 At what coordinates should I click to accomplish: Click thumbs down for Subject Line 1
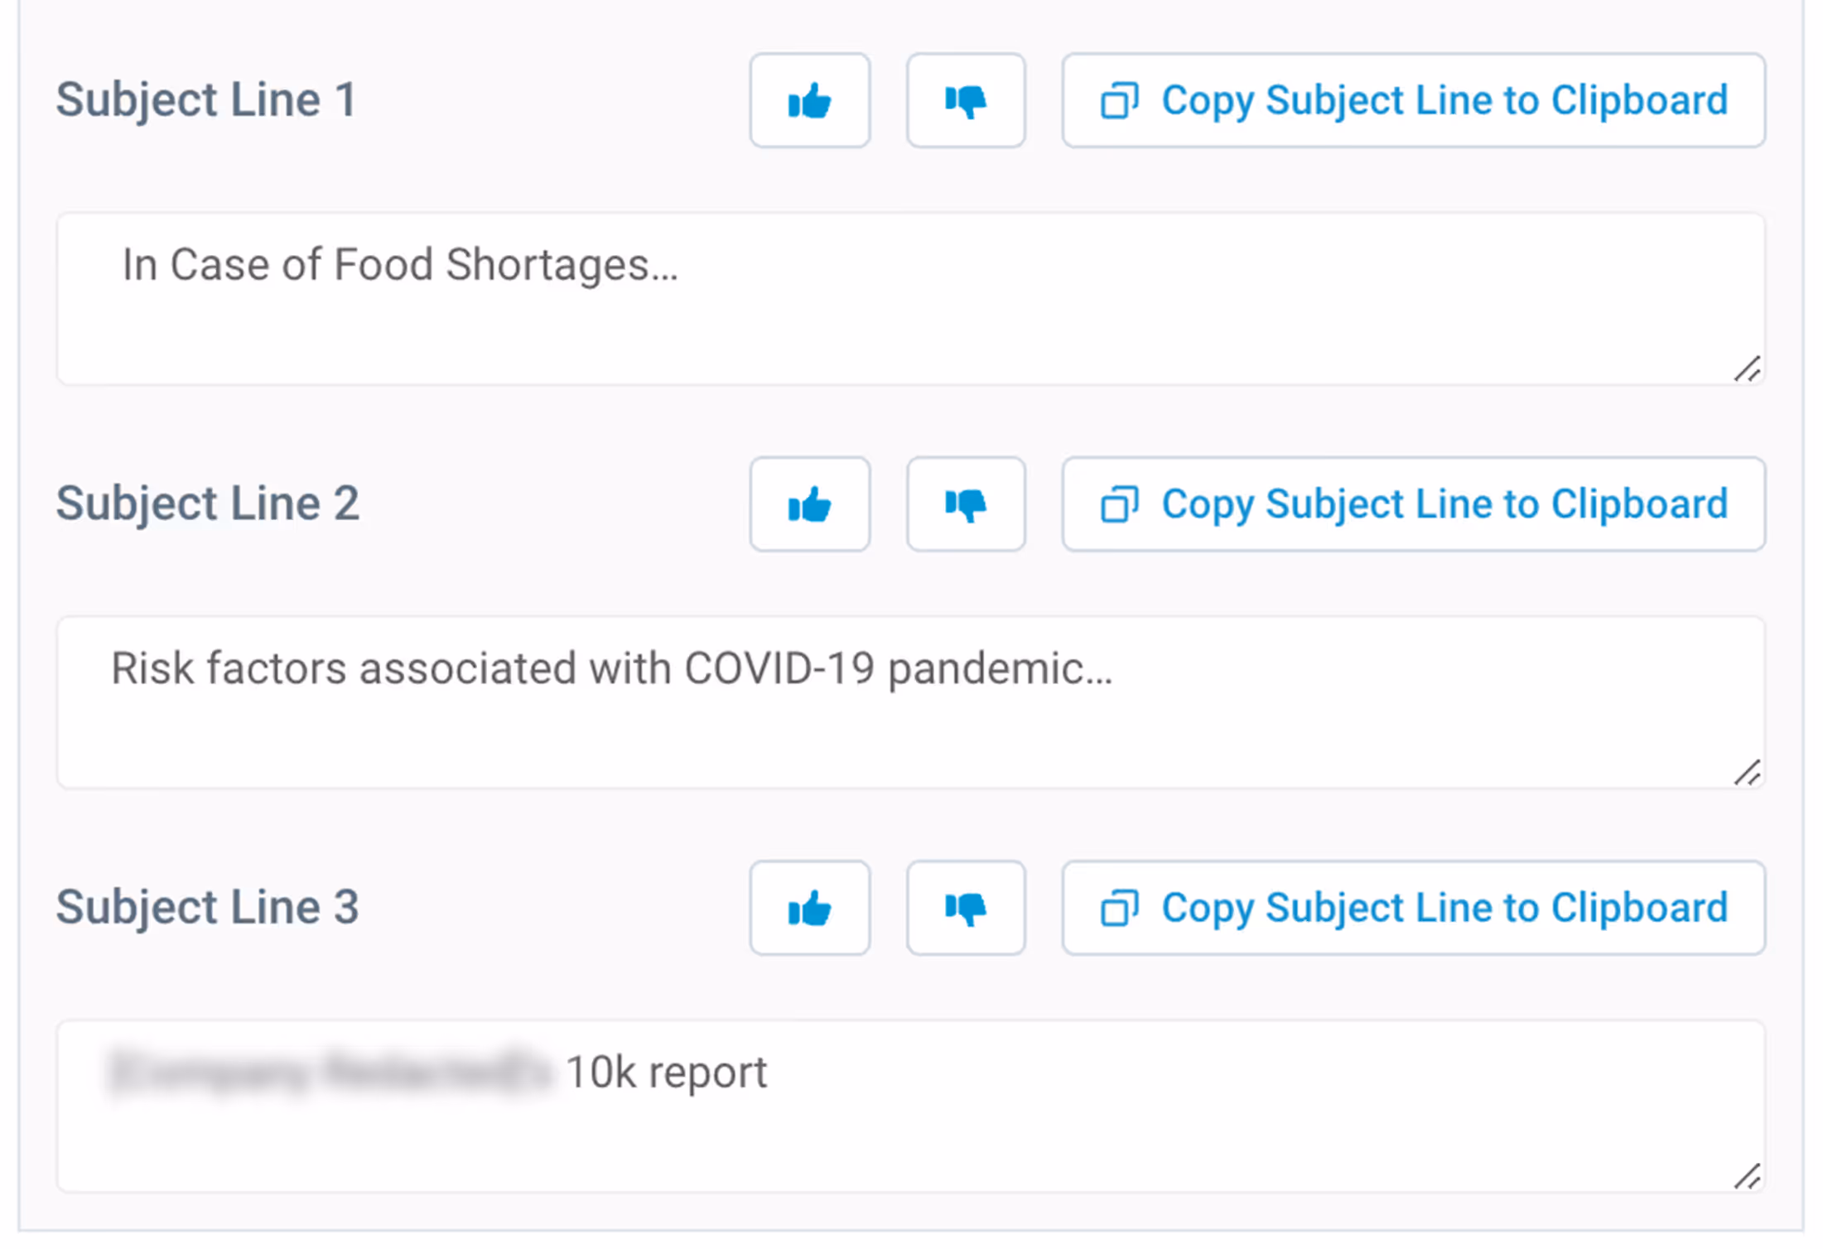[965, 100]
